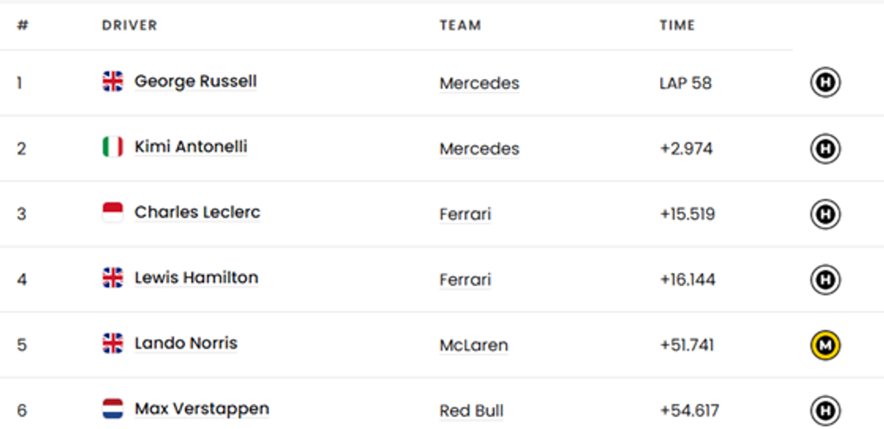Click yellow medium tyre icon for Lando Norris
The height and width of the screenshot is (429, 884).
[x=825, y=345]
